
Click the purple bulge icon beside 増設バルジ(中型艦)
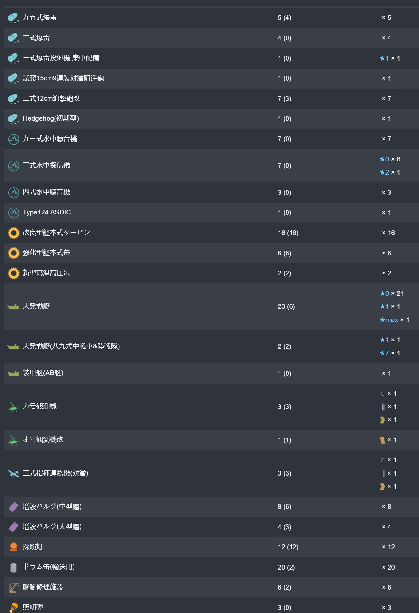tap(13, 507)
